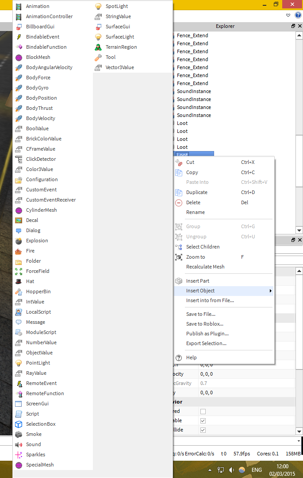The width and height of the screenshot is (303, 478).
Task: Click the TerrainRegion icon
Action: point(98,47)
